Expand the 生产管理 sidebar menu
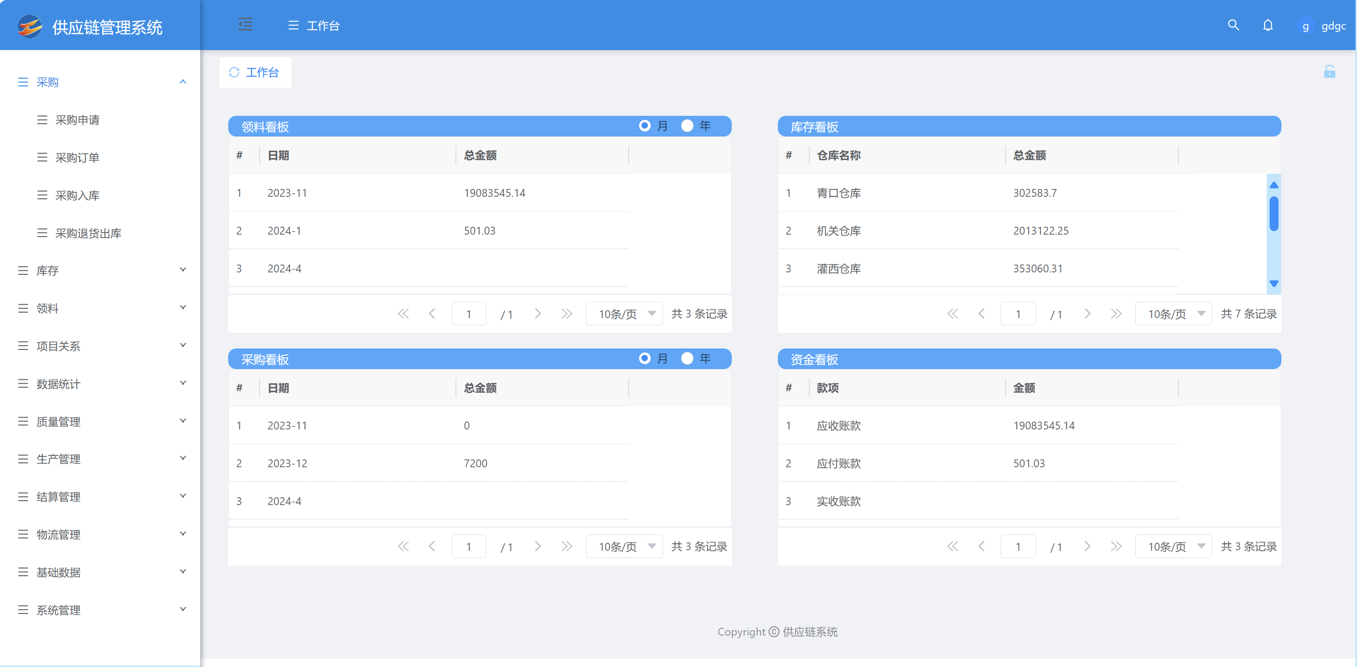1357x667 pixels. (100, 459)
